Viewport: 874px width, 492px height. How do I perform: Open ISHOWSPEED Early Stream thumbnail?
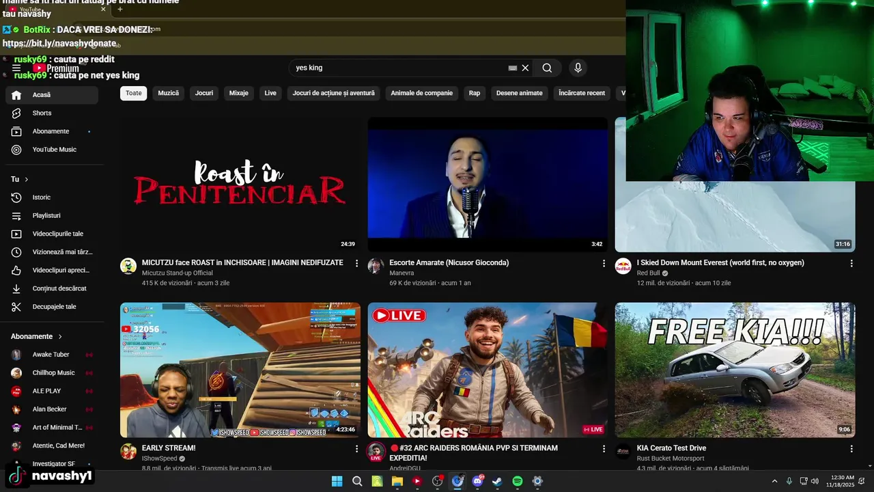click(x=240, y=370)
